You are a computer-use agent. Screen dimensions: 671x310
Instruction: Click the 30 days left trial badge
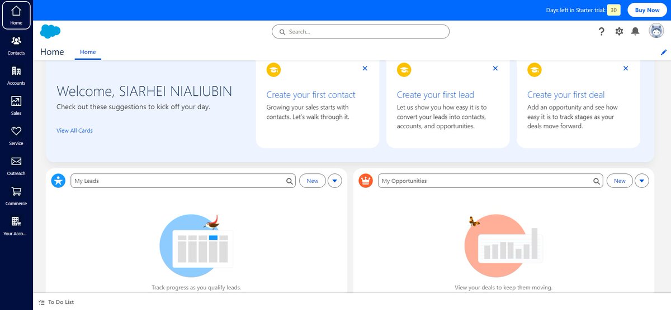(x=613, y=10)
